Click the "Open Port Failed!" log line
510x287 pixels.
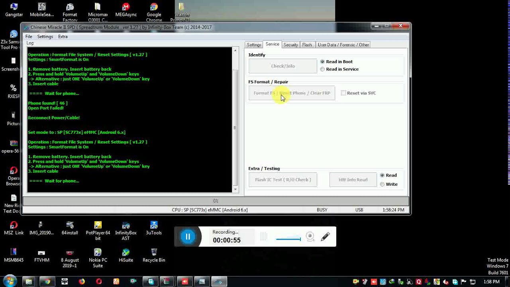pos(46,108)
